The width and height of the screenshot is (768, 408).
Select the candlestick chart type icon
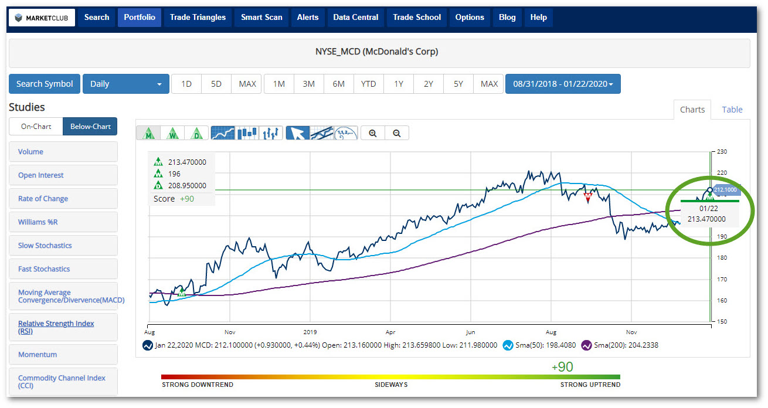point(247,133)
